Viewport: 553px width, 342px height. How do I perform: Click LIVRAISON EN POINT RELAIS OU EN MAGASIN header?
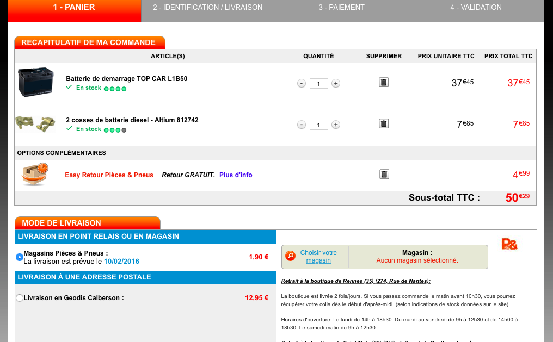pyautogui.click(x=145, y=237)
